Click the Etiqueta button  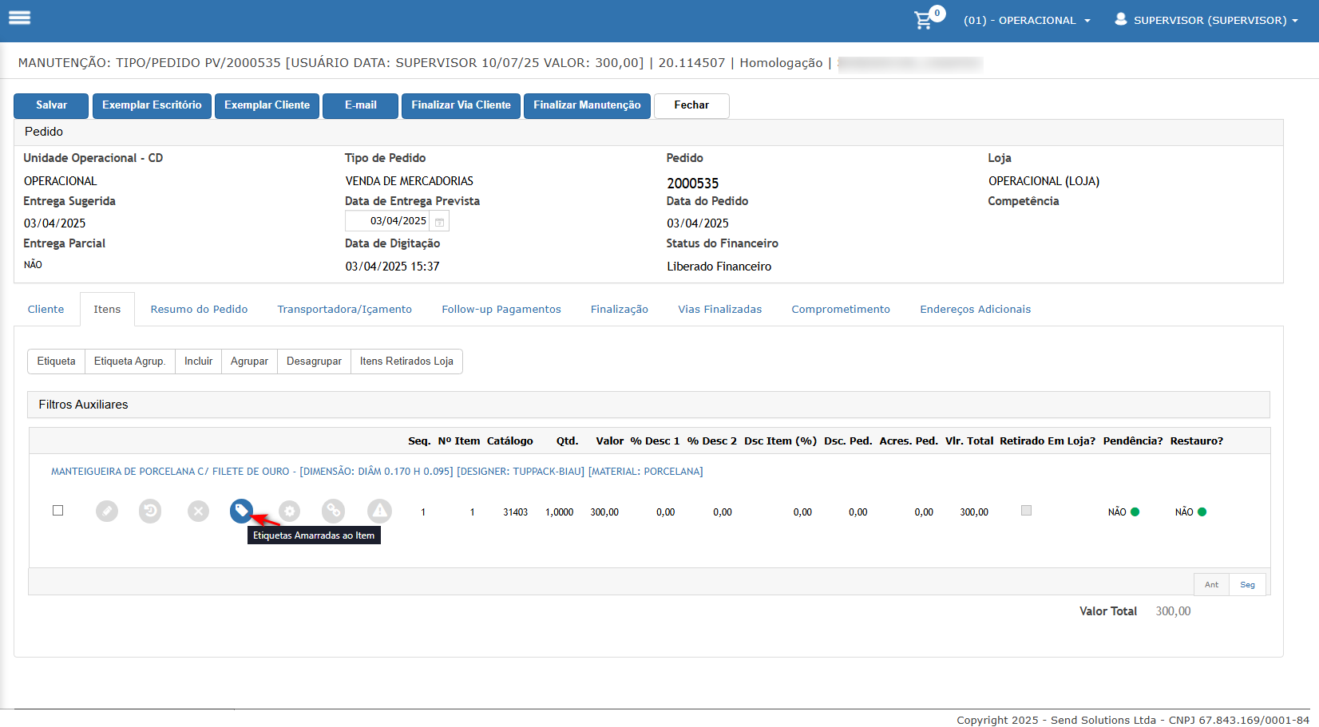coord(56,362)
